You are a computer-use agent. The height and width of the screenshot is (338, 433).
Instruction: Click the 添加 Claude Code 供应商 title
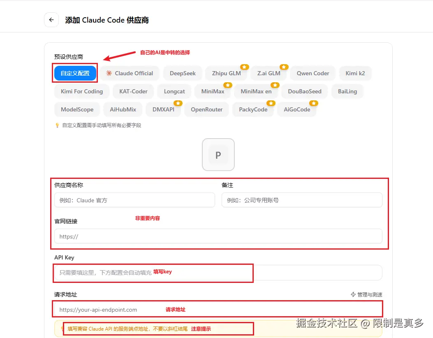(107, 20)
